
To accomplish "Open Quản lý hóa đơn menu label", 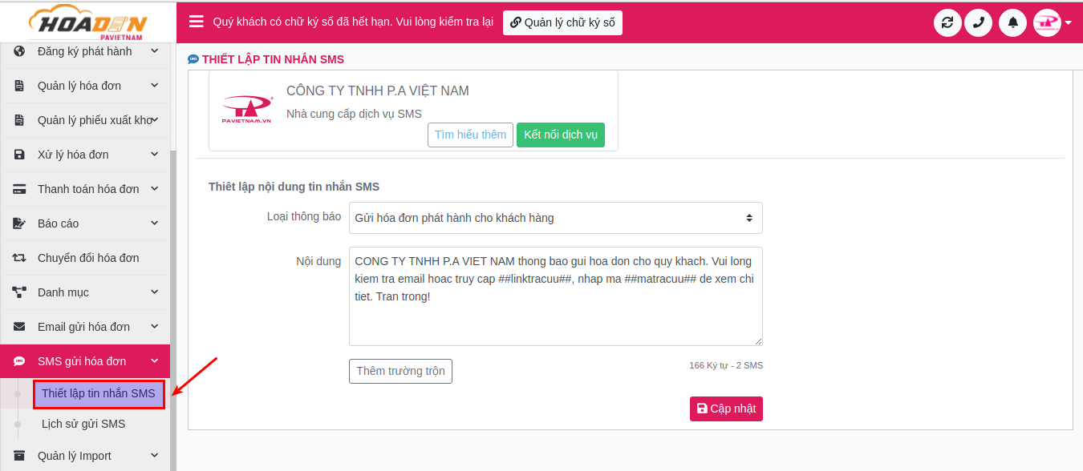I will [79, 86].
